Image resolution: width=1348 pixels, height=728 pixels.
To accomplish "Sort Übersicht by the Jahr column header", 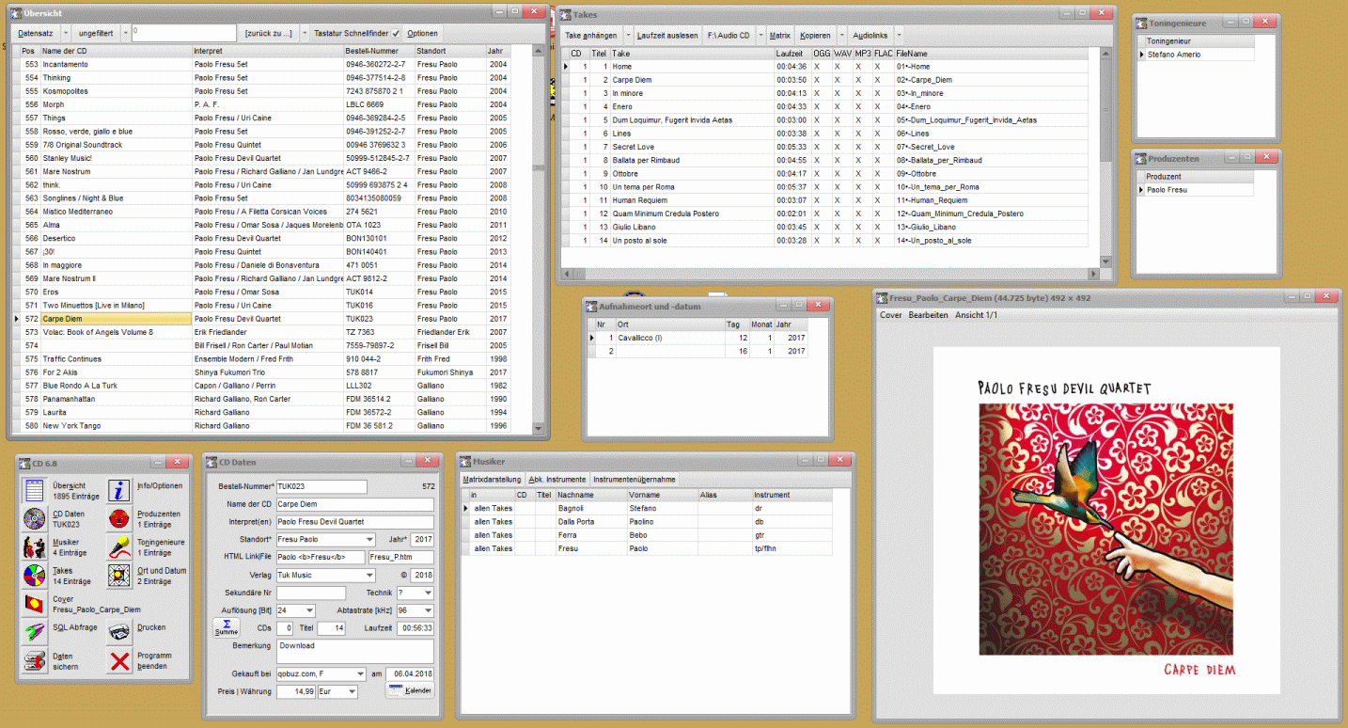I will (x=498, y=51).
